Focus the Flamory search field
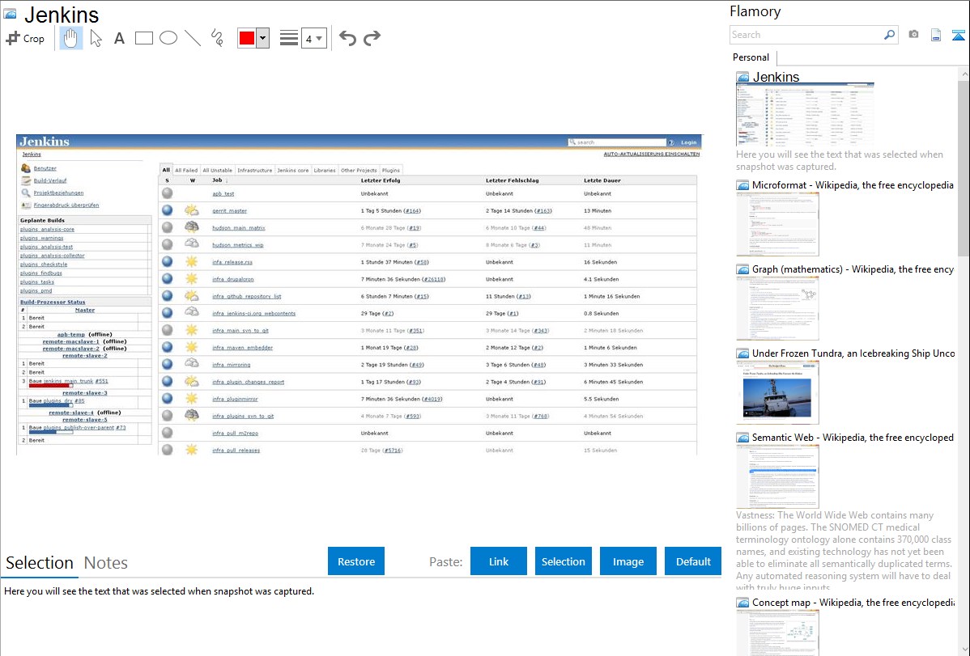 (x=806, y=35)
